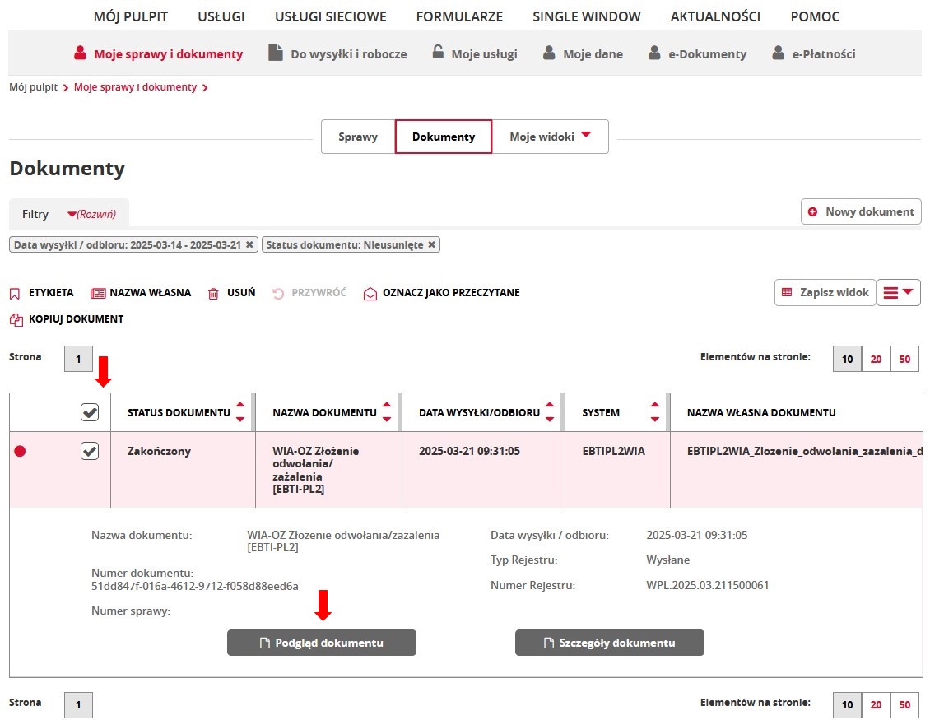Screen dimensions: 930x720
Task: Click the red unread indicator dot
Action: tap(20, 450)
